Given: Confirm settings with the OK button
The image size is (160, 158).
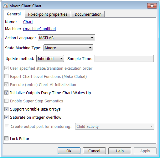Looking at the screenshot, I should (x=69, y=151).
